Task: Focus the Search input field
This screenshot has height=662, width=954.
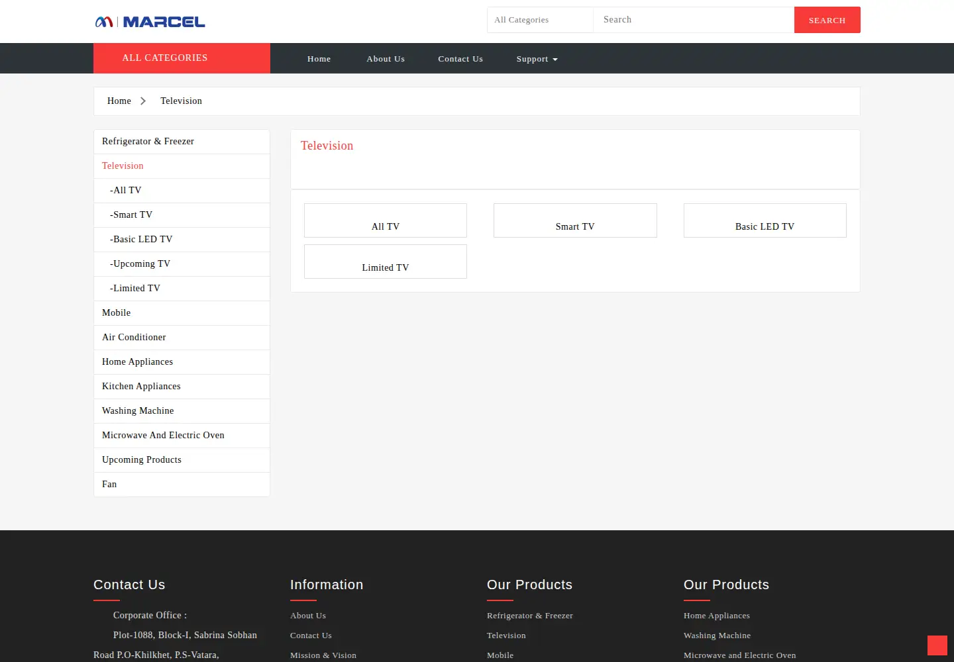Action: tap(694, 20)
